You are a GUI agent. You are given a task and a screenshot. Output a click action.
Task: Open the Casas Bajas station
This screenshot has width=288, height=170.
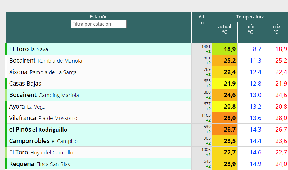coord(25,84)
